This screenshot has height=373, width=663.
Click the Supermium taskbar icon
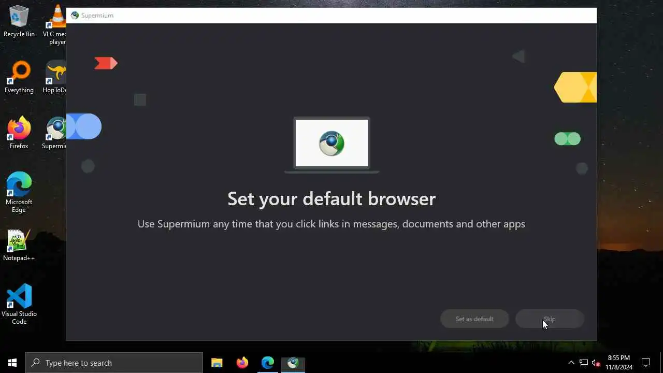(293, 363)
